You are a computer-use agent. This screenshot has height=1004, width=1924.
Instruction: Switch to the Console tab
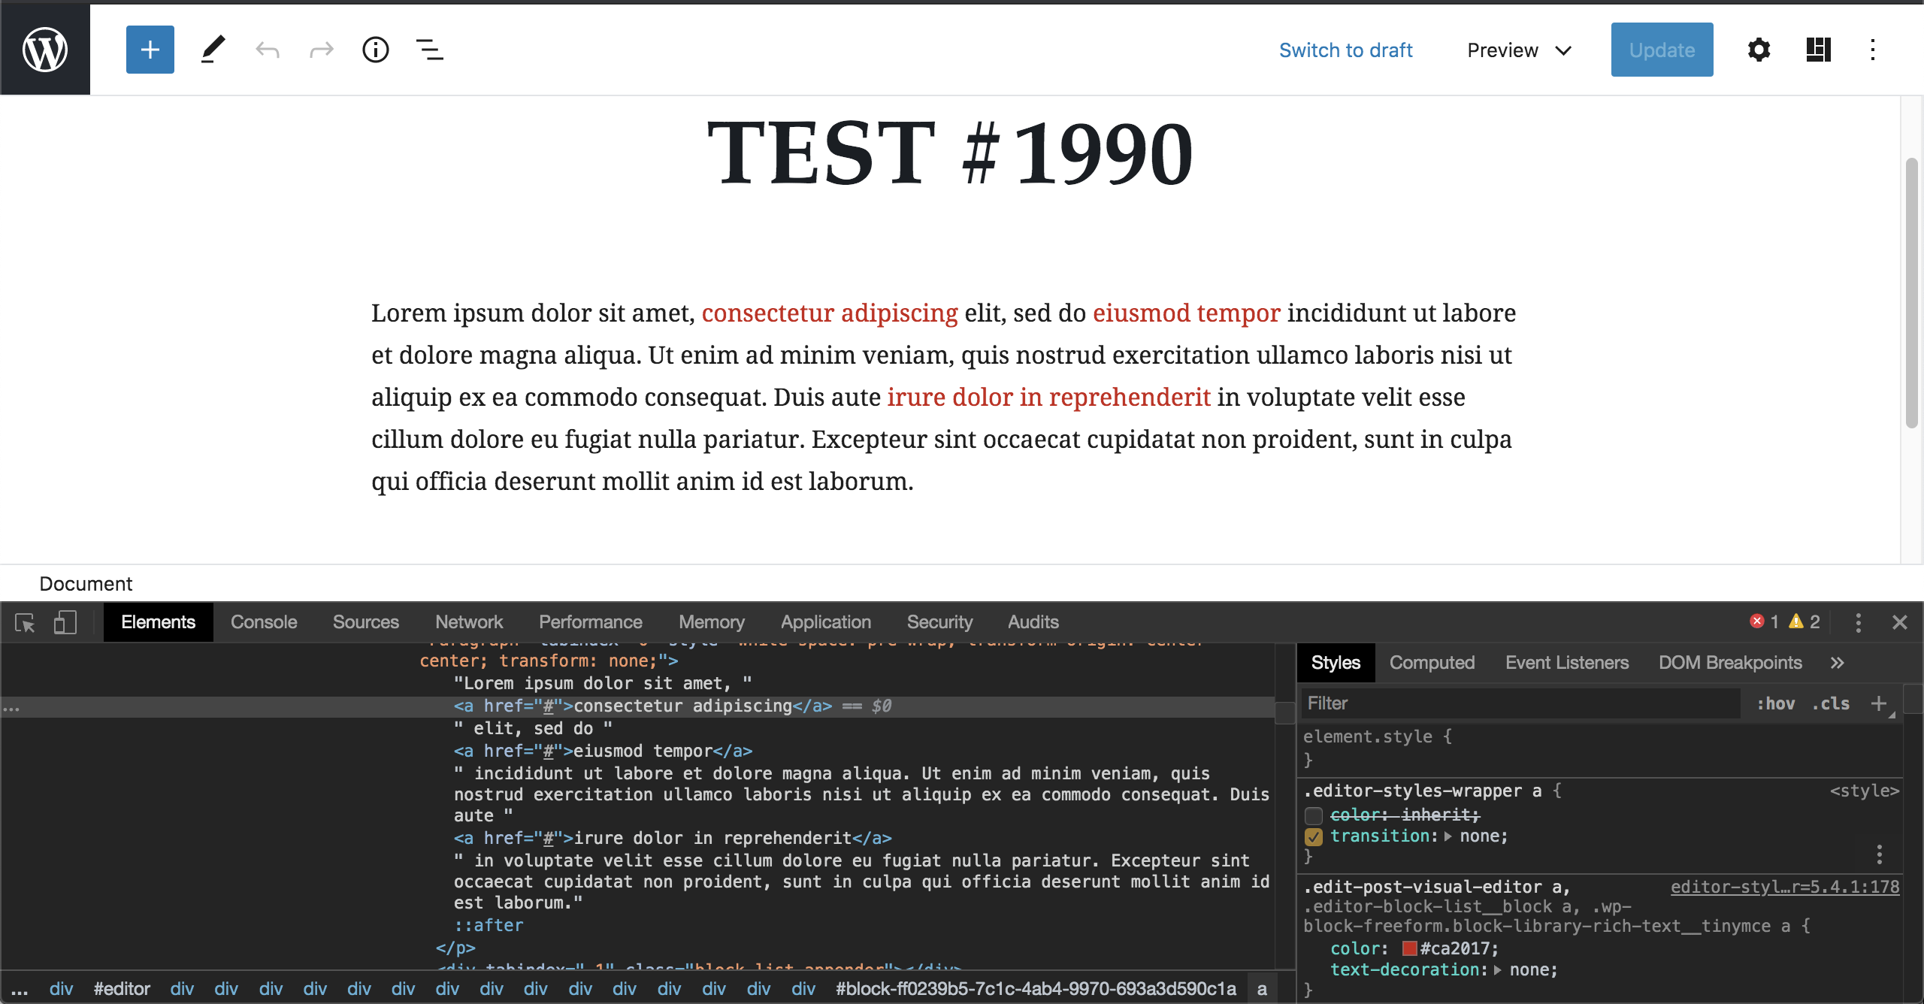(x=264, y=622)
